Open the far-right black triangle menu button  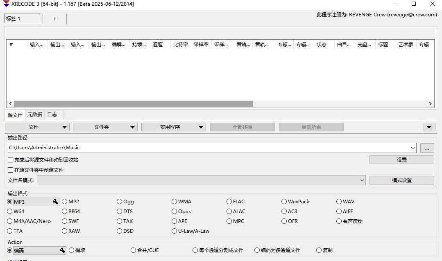point(429,127)
